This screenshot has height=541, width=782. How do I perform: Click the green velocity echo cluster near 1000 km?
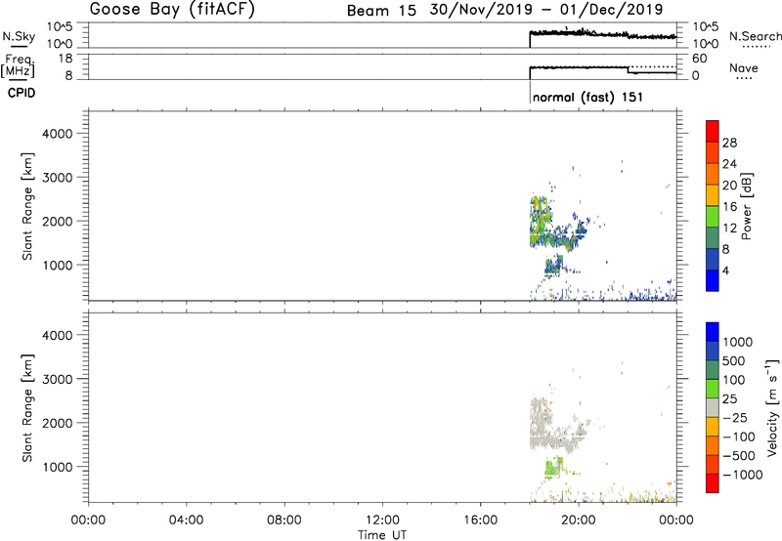click(552, 468)
